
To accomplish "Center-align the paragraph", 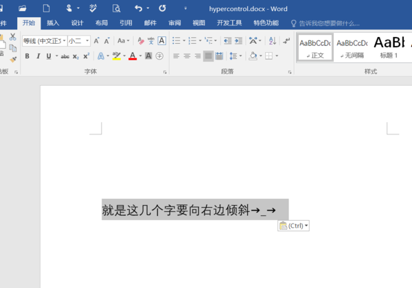I will point(187,56).
